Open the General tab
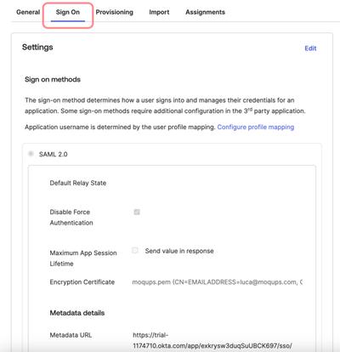Image resolution: width=340 pixels, height=352 pixels. click(28, 12)
